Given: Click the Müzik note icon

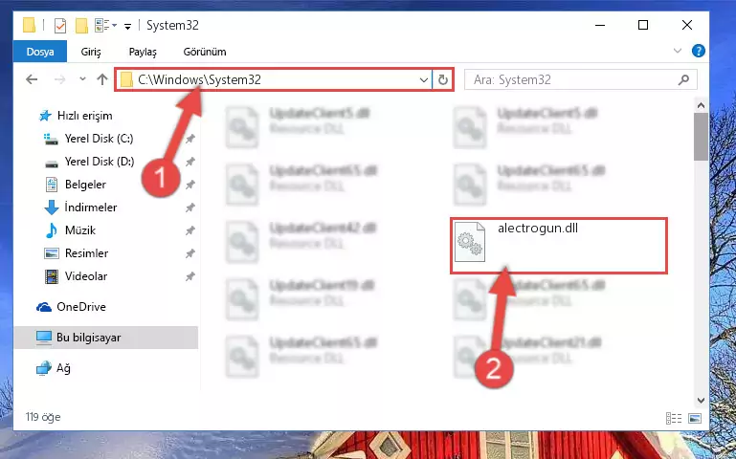Looking at the screenshot, I should coord(51,230).
